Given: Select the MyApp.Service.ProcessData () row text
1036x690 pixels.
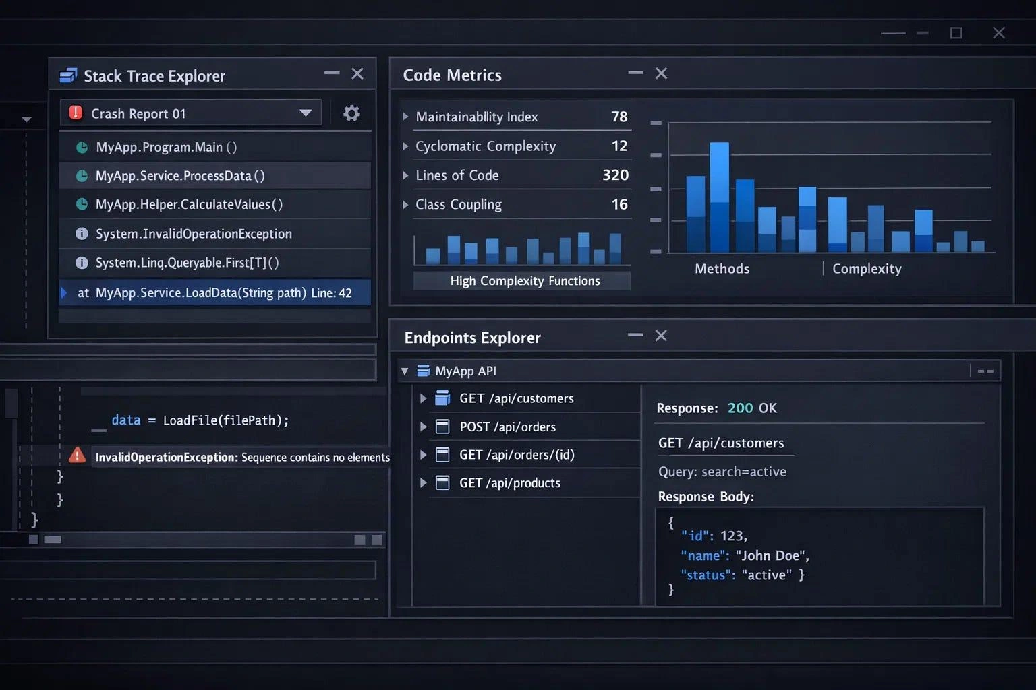Looking at the screenshot, I should click(180, 176).
